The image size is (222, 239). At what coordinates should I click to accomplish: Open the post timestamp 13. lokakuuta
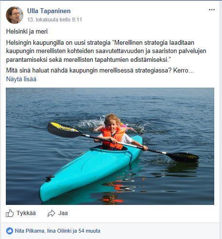coord(54,19)
